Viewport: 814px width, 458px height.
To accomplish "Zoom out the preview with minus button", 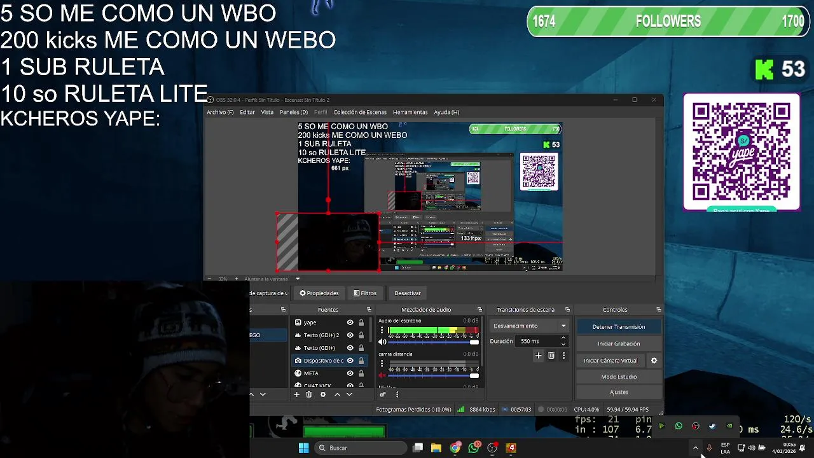I will [x=210, y=279].
